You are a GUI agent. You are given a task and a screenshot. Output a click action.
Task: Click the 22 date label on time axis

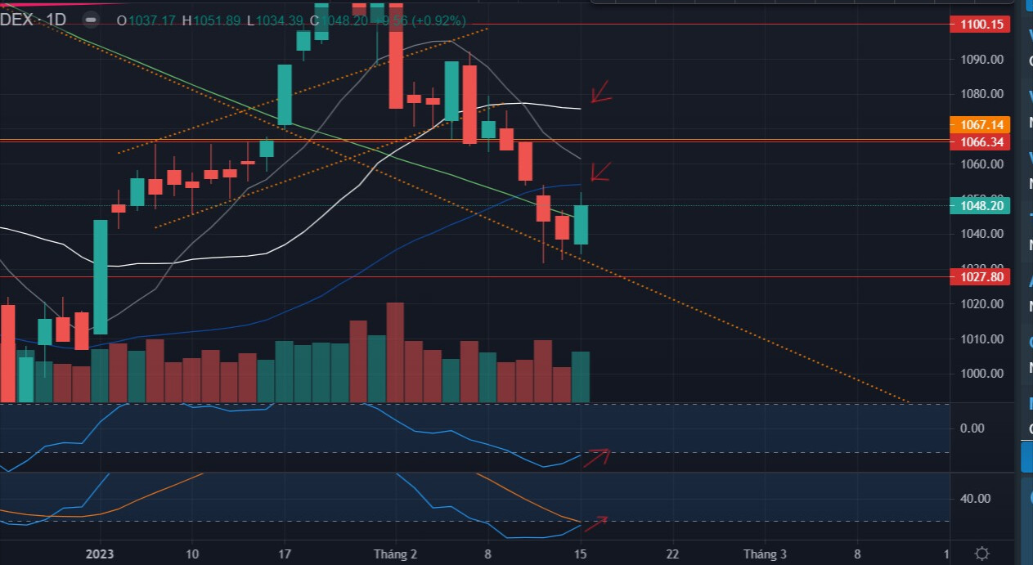672,554
